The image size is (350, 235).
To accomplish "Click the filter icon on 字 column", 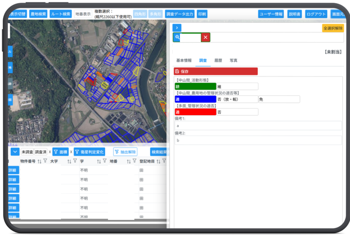I will click(x=104, y=161).
